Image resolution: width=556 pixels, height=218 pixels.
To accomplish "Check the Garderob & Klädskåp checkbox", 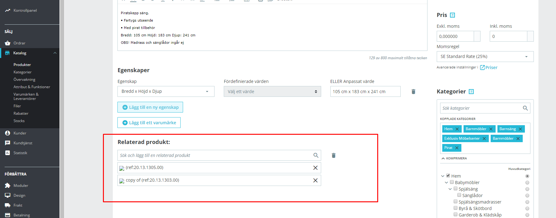I will [x=456, y=215].
